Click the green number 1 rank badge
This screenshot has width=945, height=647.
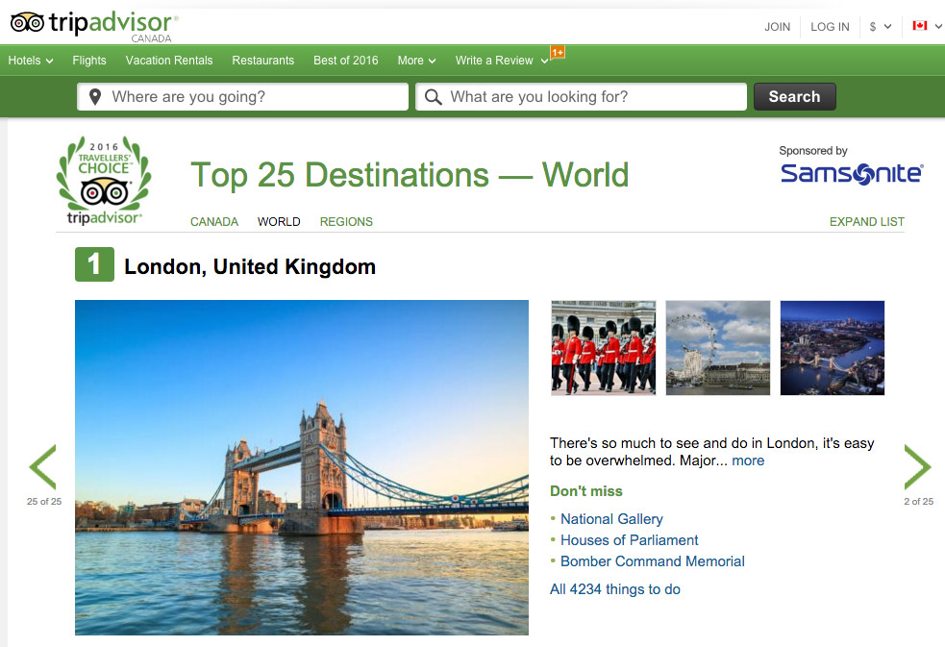(94, 264)
